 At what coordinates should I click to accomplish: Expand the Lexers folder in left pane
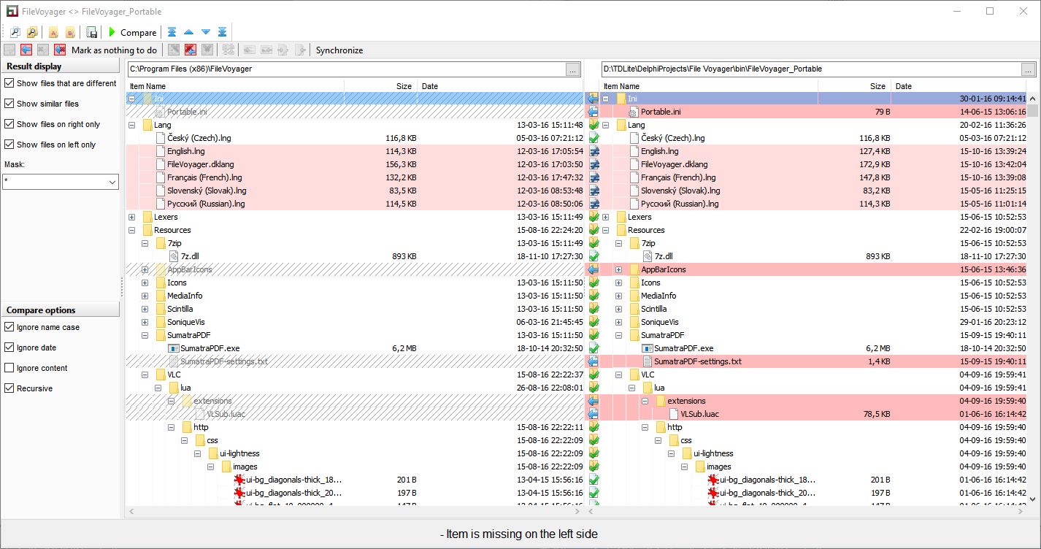132,217
